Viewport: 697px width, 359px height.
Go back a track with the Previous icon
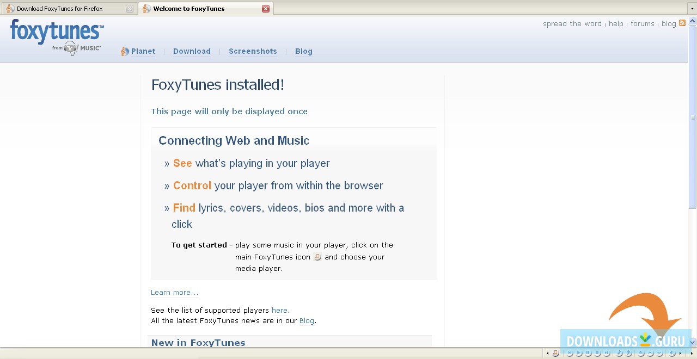(x=571, y=352)
